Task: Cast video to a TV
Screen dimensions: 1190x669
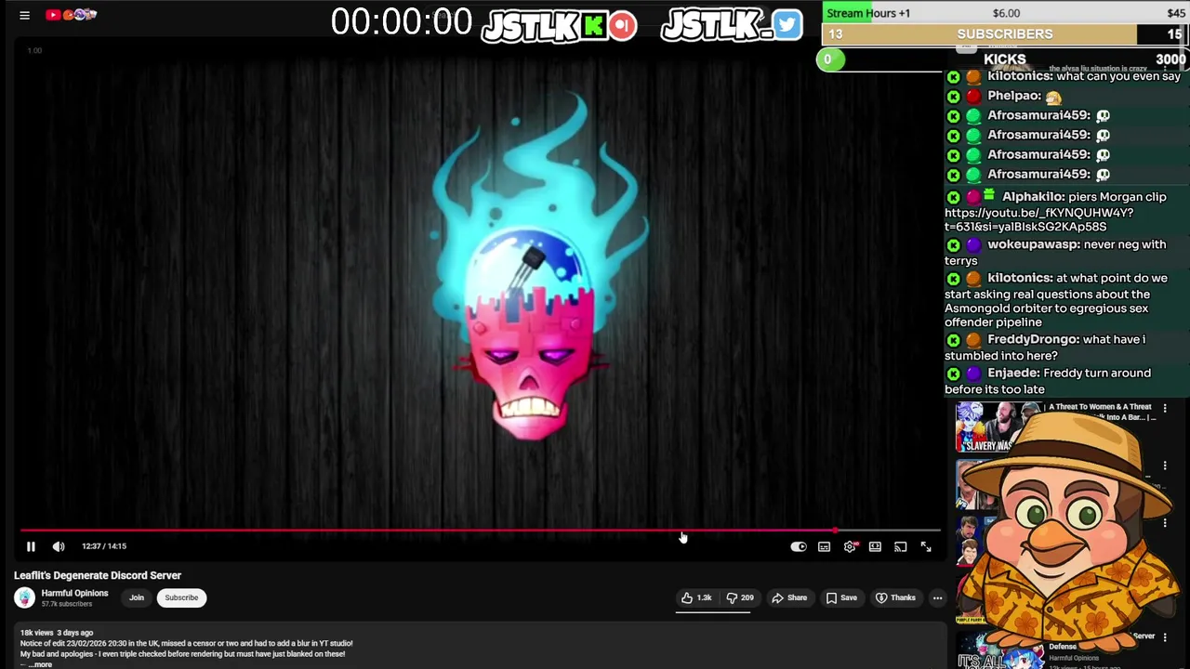Action: [x=900, y=546]
